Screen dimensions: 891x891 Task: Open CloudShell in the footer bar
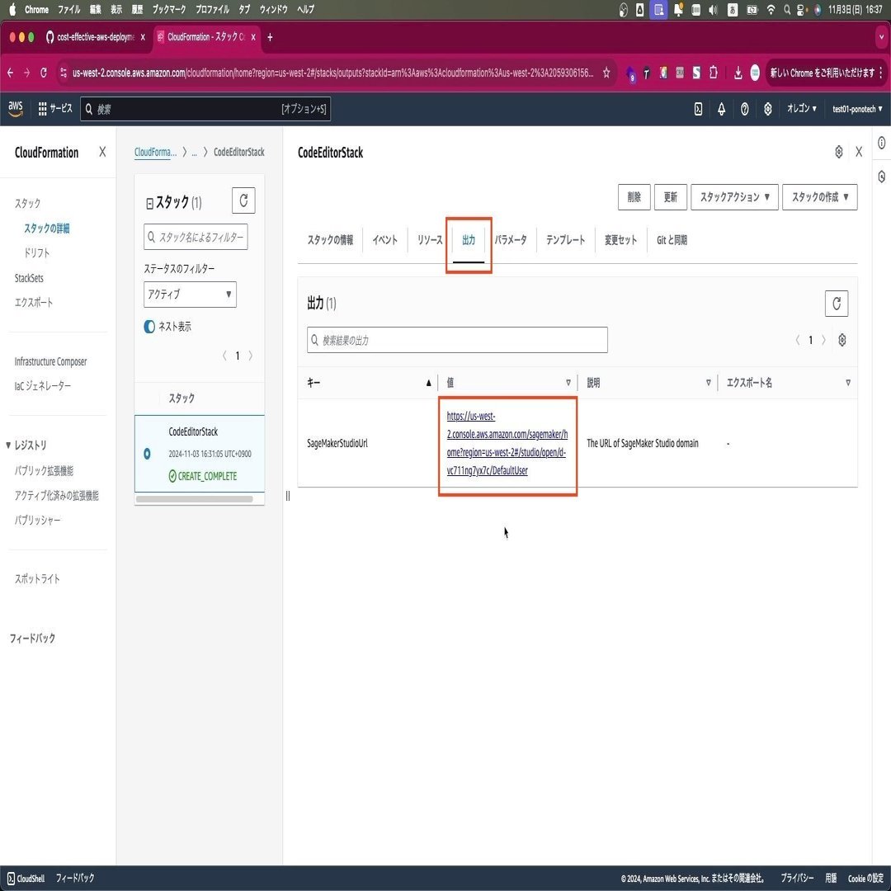tap(26, 879)
